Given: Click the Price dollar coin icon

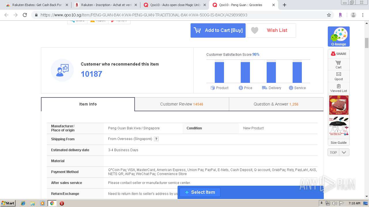Looking at the screenshot, I should (241, 88).
